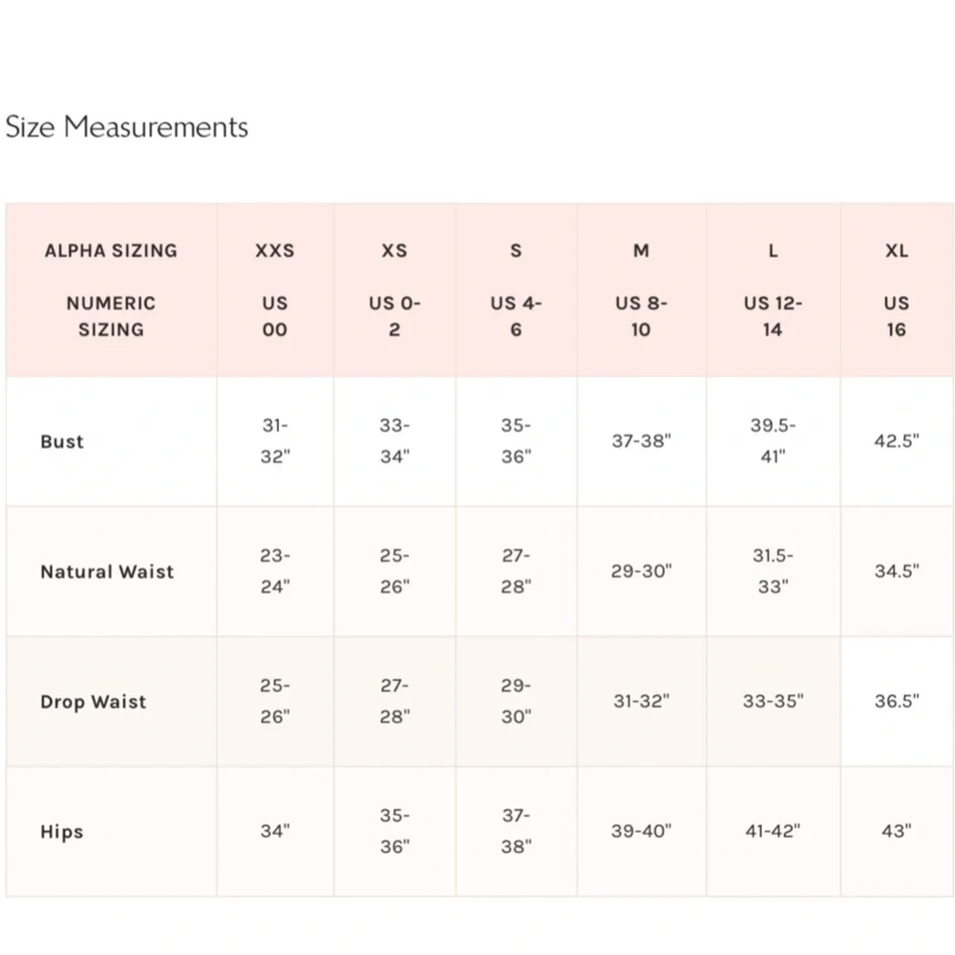Image resolution: width=955 pixels, height=955 pixels.
Task: Click the Bust row label
Action: point(61,441)
